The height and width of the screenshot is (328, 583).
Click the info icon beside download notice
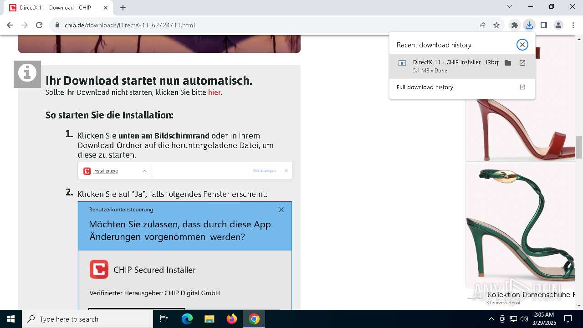click(27, 74)
